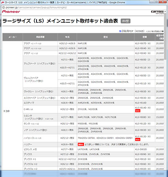Select the ZVW30系 type cell
168x177 pixels.
pos(105,159)
